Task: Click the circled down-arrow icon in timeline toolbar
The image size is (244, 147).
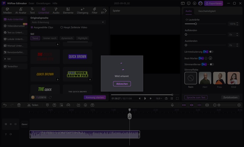Action: point(85,105)
